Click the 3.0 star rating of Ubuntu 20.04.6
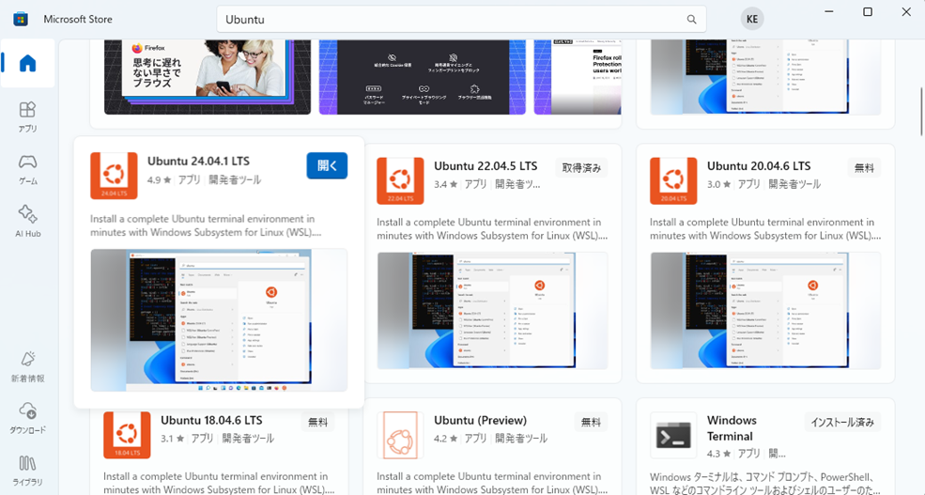Image resolution: width=925 pixels, height=495 pixels. point(719,185)
